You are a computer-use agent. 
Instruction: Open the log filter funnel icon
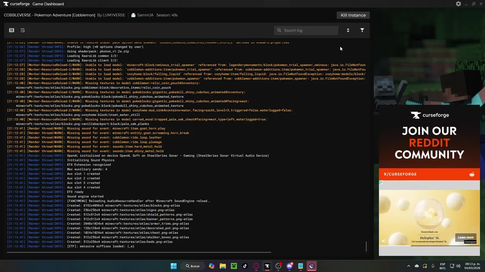point(362,30)
